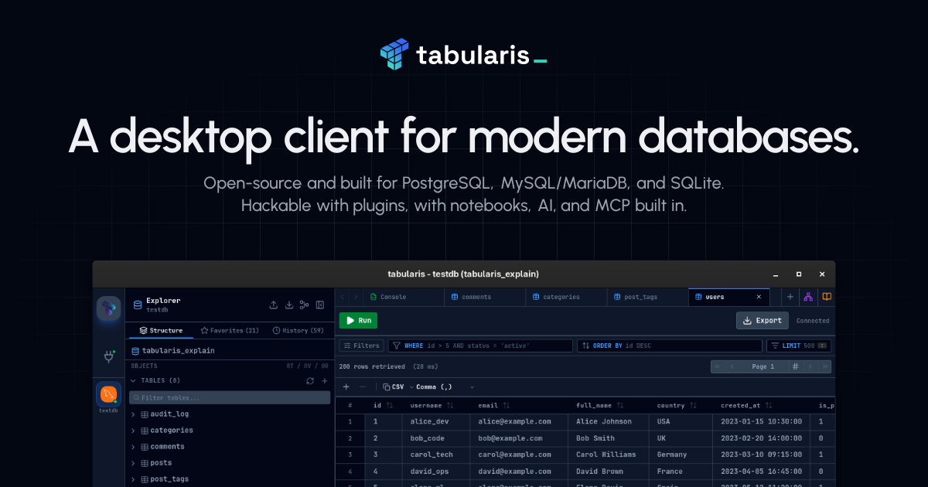Click the David Brown cell

coord(609,471)
